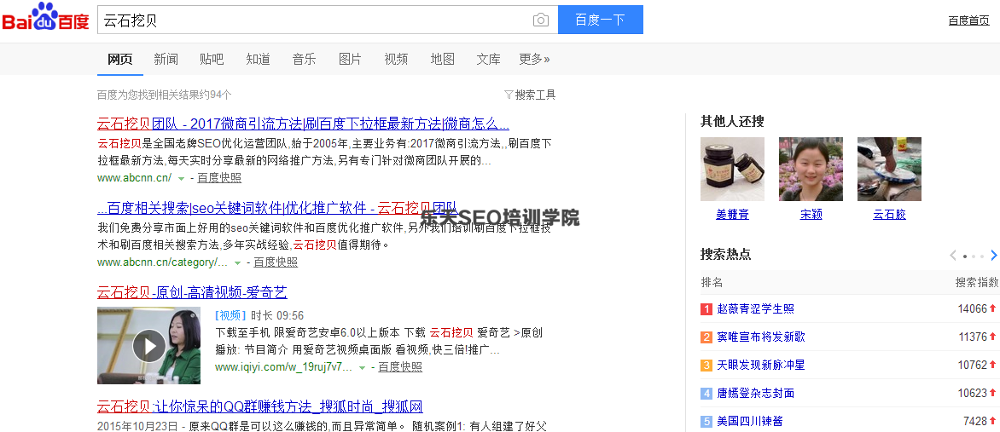Expand dropdown arrow next to www.iqiyi.com URL
This screenshot has height=432, width=1000.
(363, 367)
